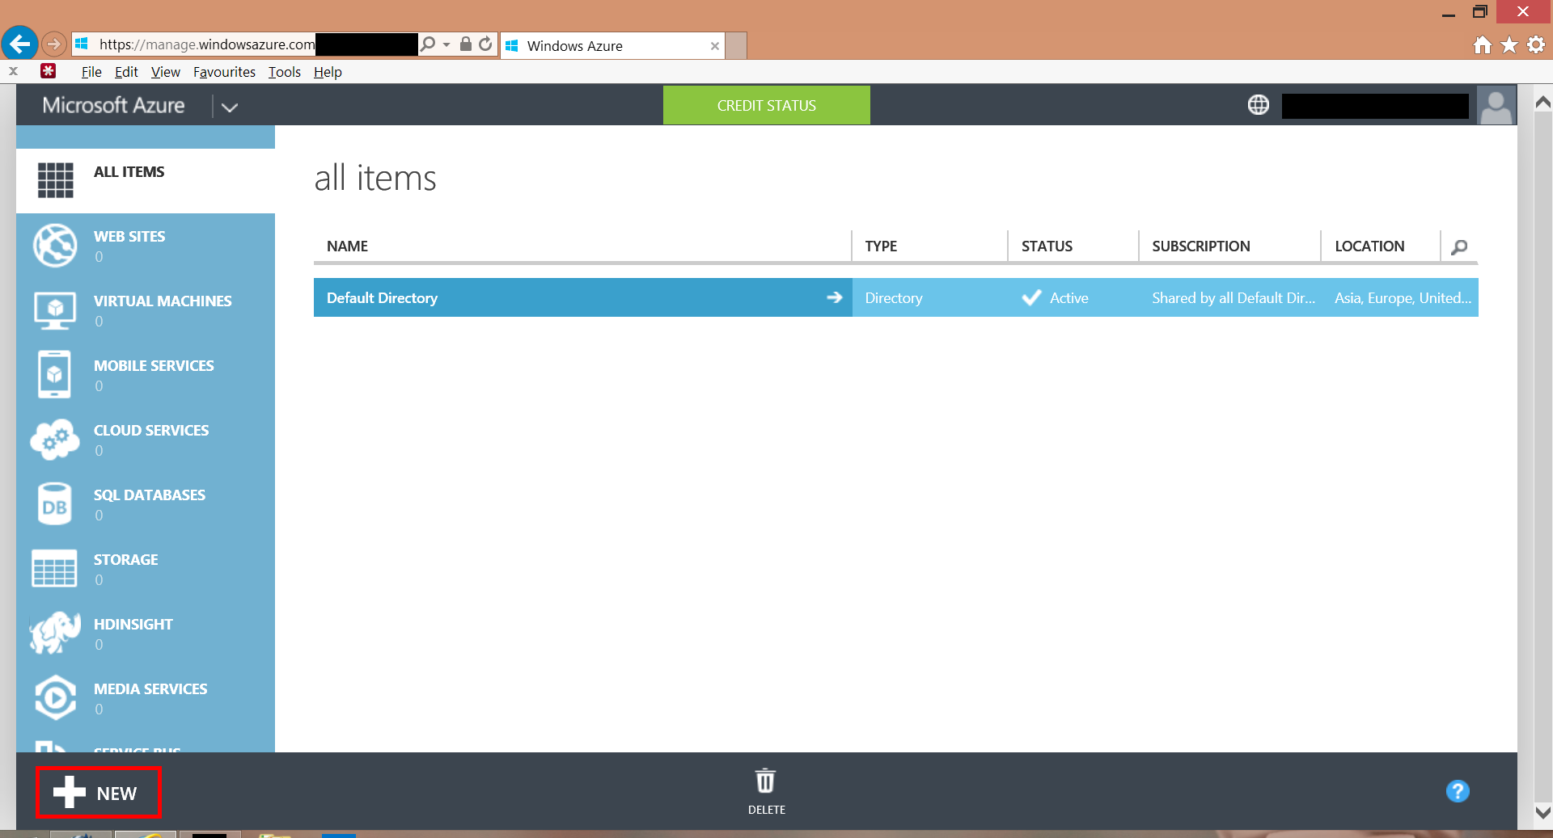This screenshot has height=838, width=1553.
Task: Open the user account avatar icon
Action: pos(1496,106)
